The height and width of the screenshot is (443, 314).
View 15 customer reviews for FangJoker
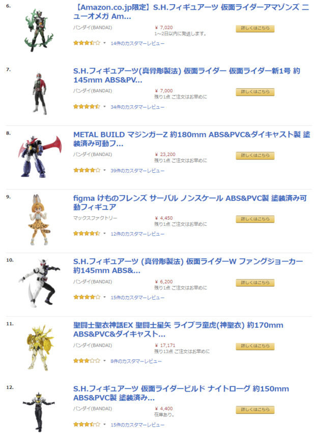[137, 298]
